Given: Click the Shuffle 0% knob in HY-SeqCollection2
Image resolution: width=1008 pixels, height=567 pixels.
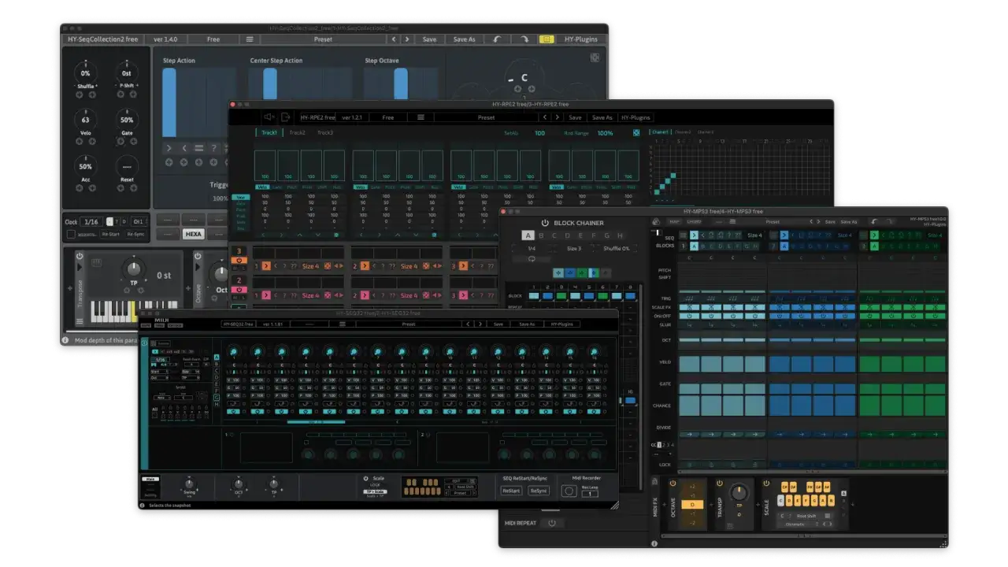Looking at the screenshot, I should coord(86,72).
